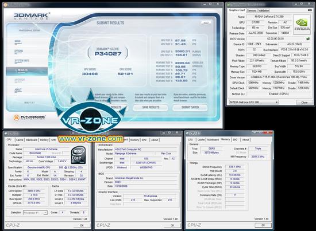Click the GPU-Z screenshot camera icon
Viewport: 316px width, 231px height.
[x=310, y=10]
